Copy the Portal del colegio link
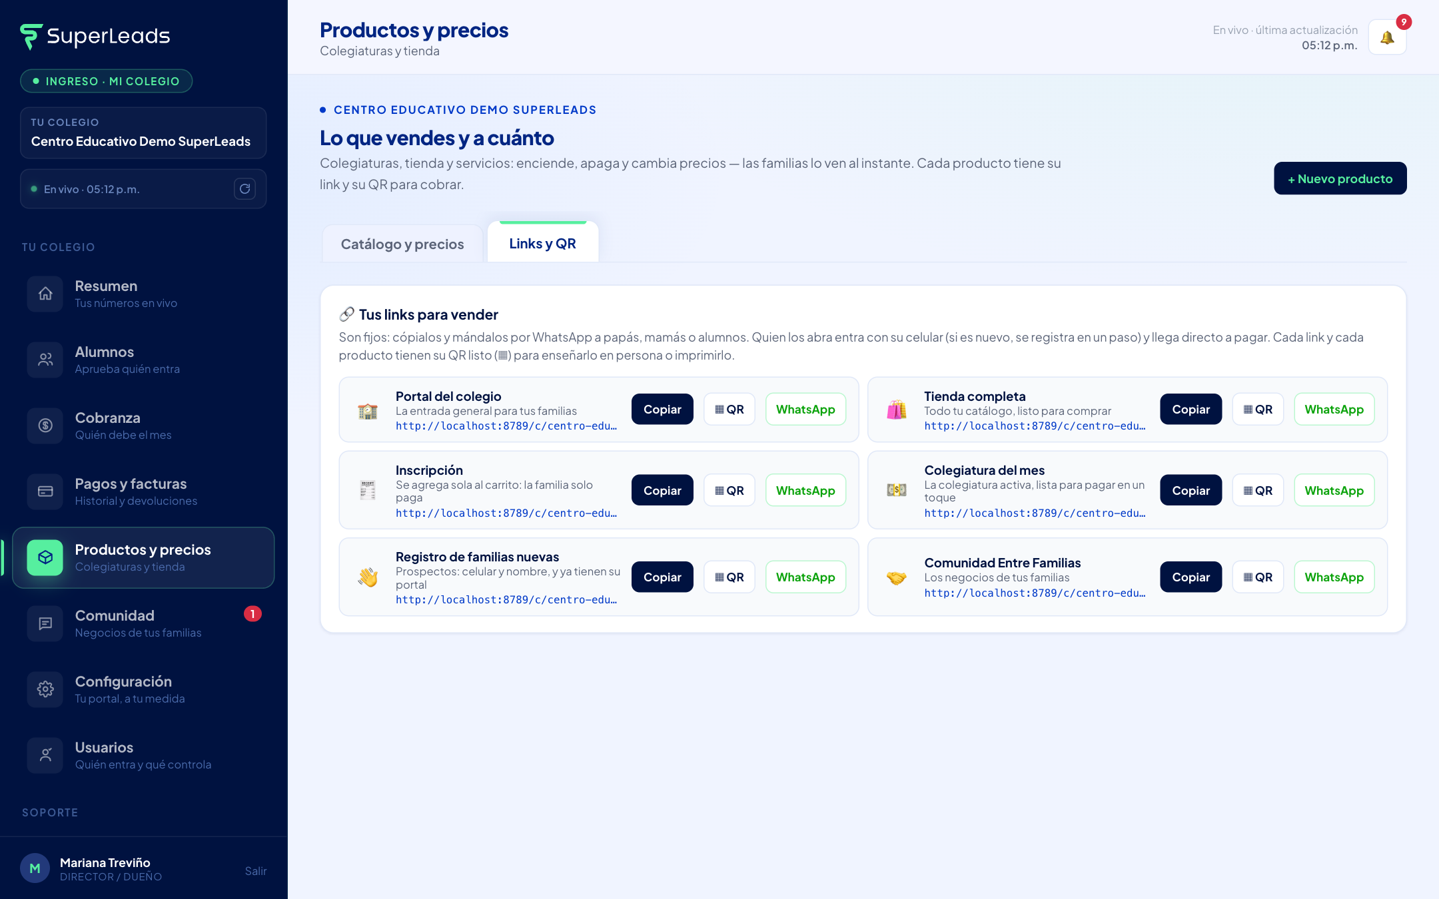The height and width of the screenshot is (899, 1439). [662, 410]
